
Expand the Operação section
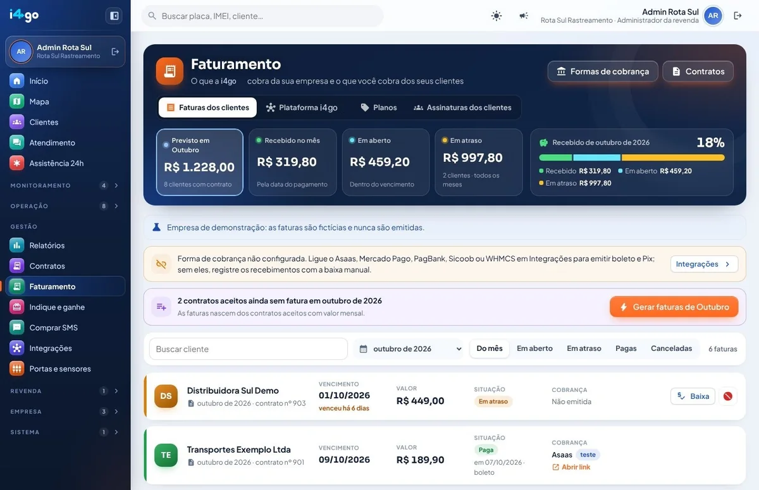[65, 206]
